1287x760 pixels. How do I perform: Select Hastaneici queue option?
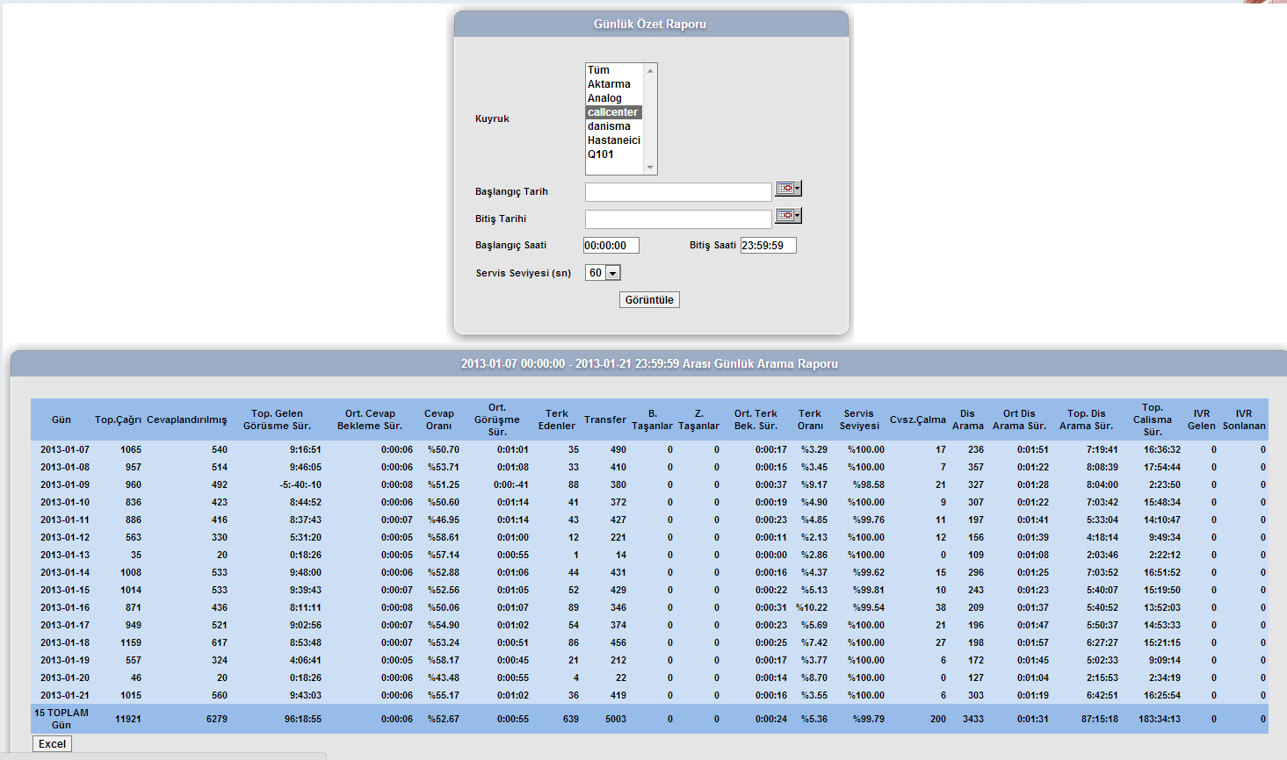(614, 140)
